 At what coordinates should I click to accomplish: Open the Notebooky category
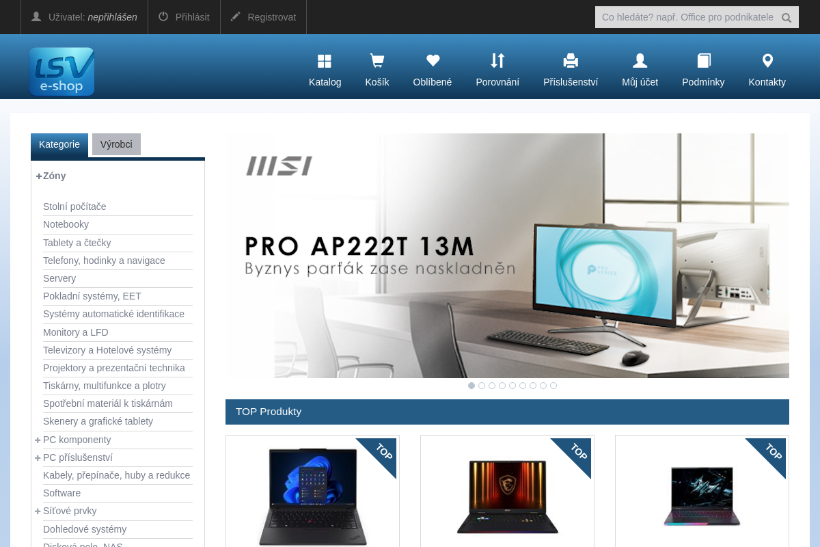66,224
